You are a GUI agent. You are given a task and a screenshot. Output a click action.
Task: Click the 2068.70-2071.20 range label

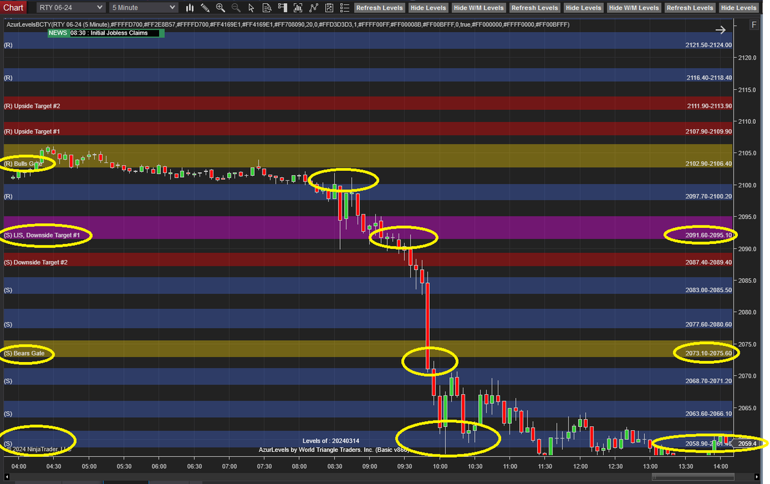(x=708, y=381)
